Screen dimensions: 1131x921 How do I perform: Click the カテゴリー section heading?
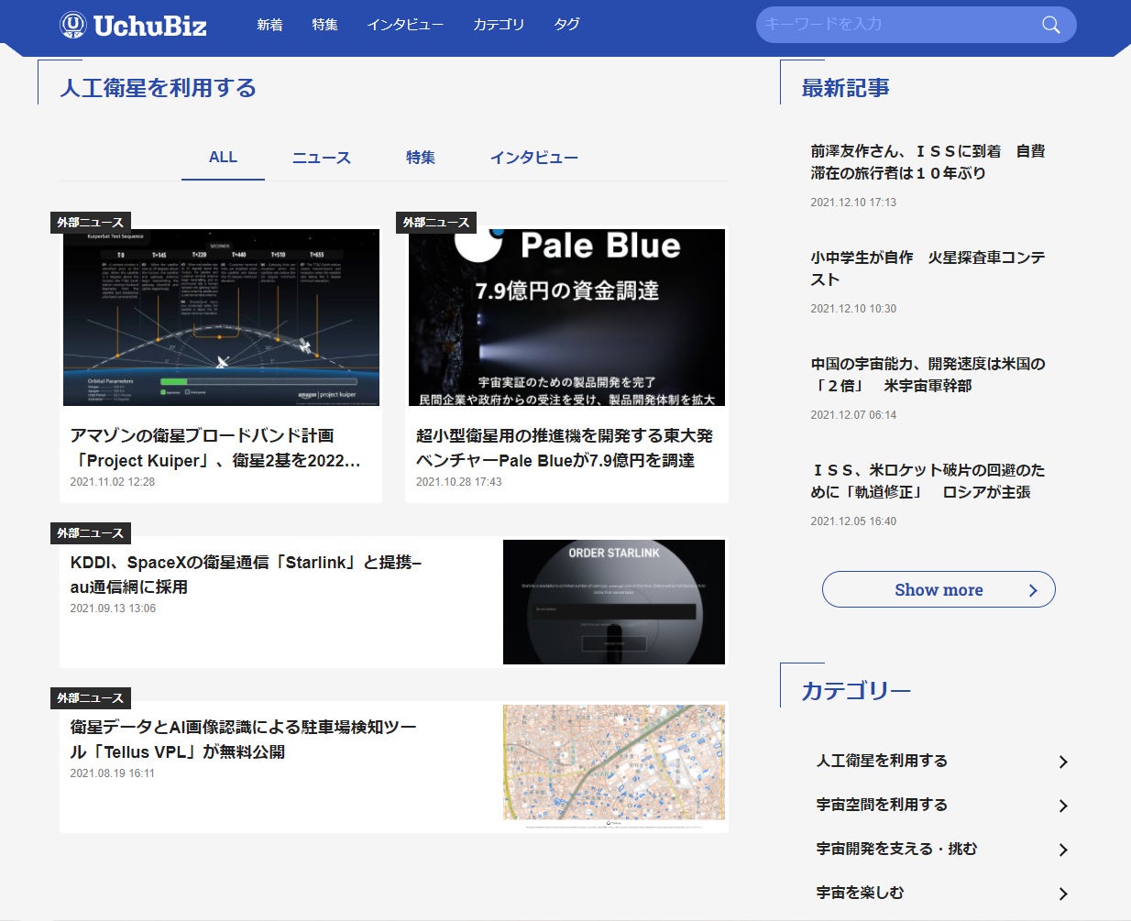[856, 691]
